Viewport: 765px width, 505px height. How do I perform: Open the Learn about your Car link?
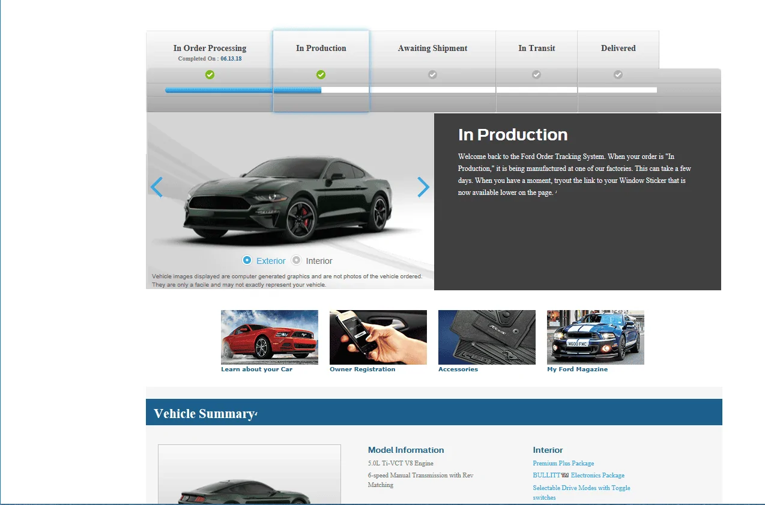pos(256,369)
